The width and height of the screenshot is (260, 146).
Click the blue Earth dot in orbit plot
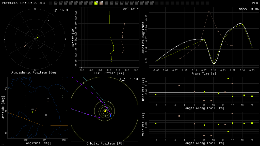point(110,116)
